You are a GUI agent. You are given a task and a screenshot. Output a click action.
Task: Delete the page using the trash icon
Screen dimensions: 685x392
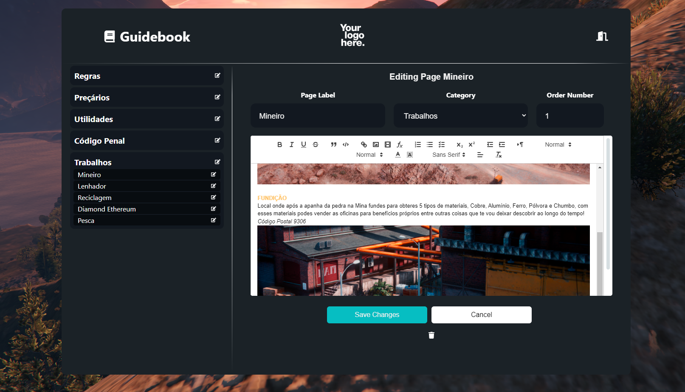[431, 335]
